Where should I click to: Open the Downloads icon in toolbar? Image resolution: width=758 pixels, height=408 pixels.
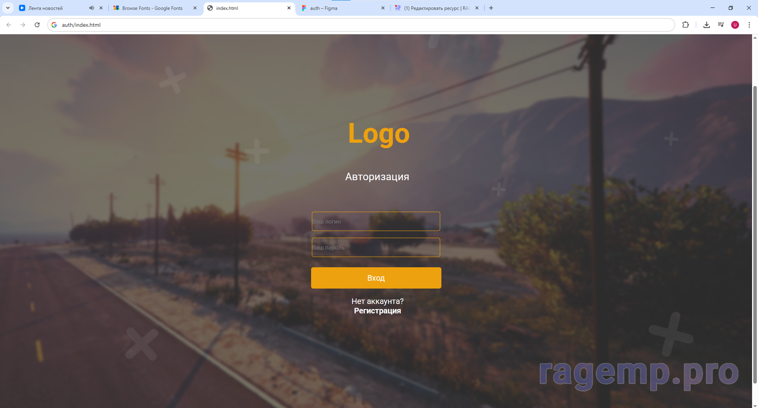(x=707, y=25)
